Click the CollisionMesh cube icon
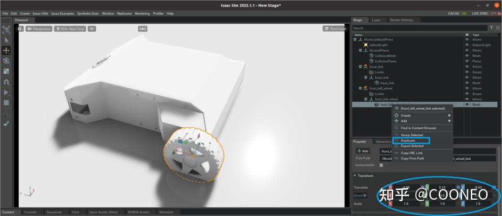The image size is (502, 216). [x=371, y=56]
